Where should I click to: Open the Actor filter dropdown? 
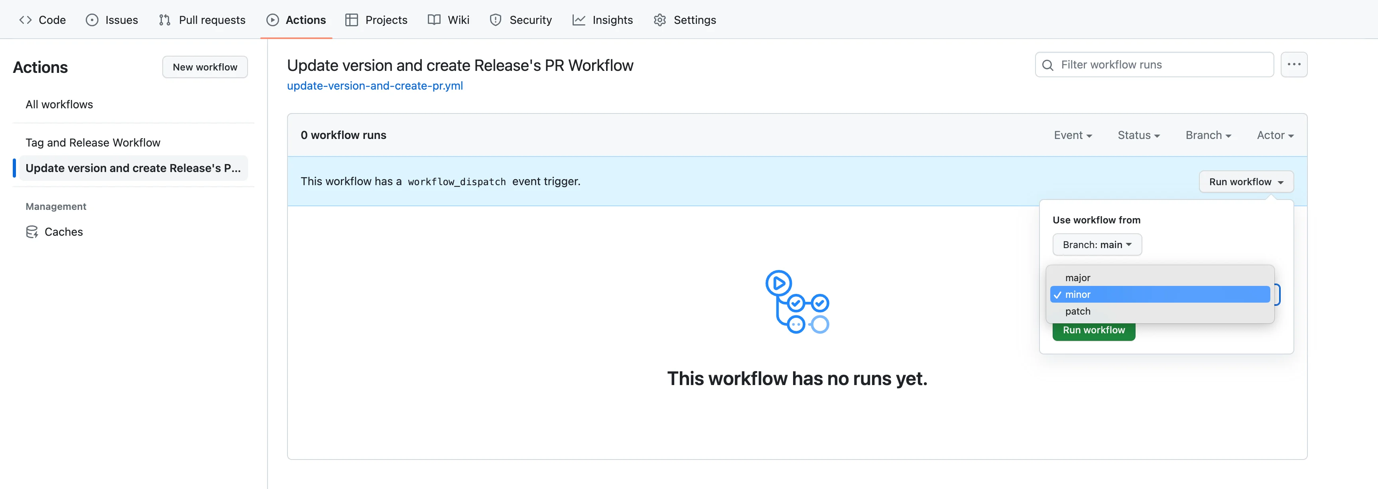(x=1275, y=135)
